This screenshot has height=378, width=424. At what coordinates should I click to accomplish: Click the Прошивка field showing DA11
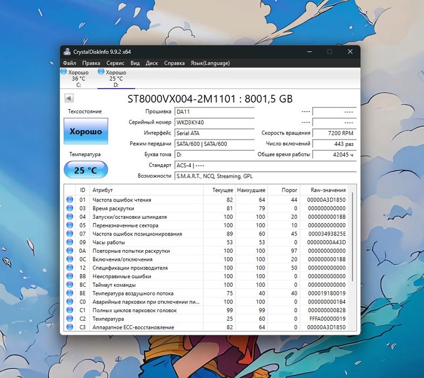[214, 112]
